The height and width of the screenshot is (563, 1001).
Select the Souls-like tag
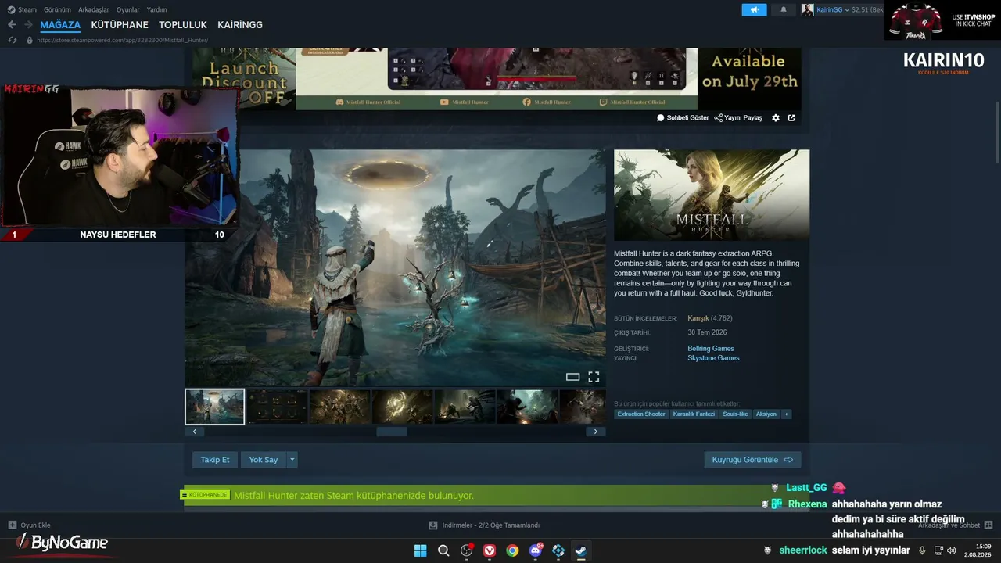tap(736, 414)
